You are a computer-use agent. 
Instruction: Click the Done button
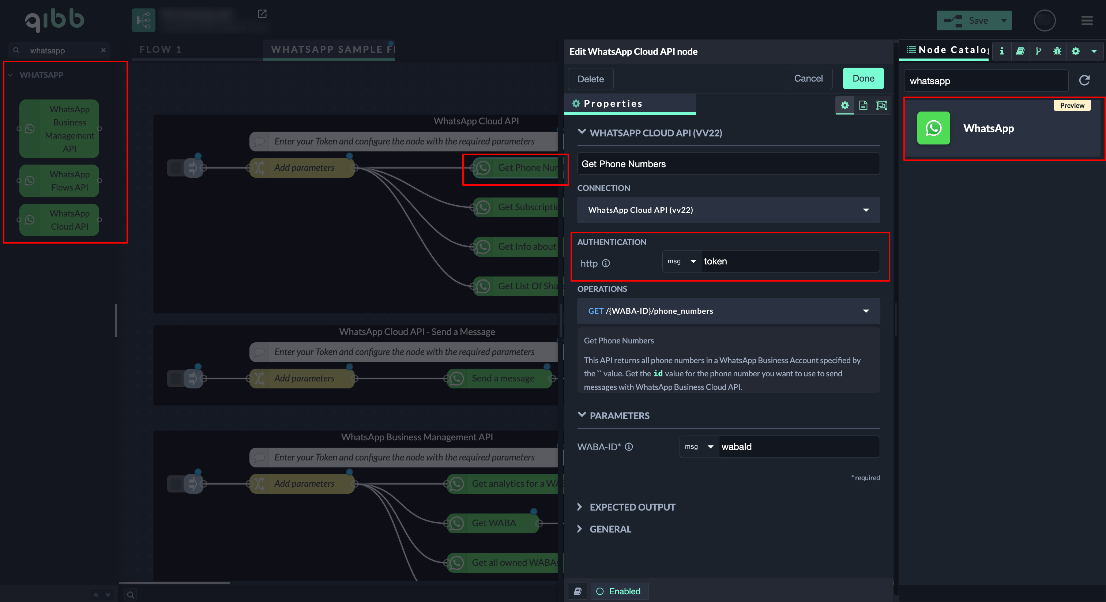tap(863, 79)
